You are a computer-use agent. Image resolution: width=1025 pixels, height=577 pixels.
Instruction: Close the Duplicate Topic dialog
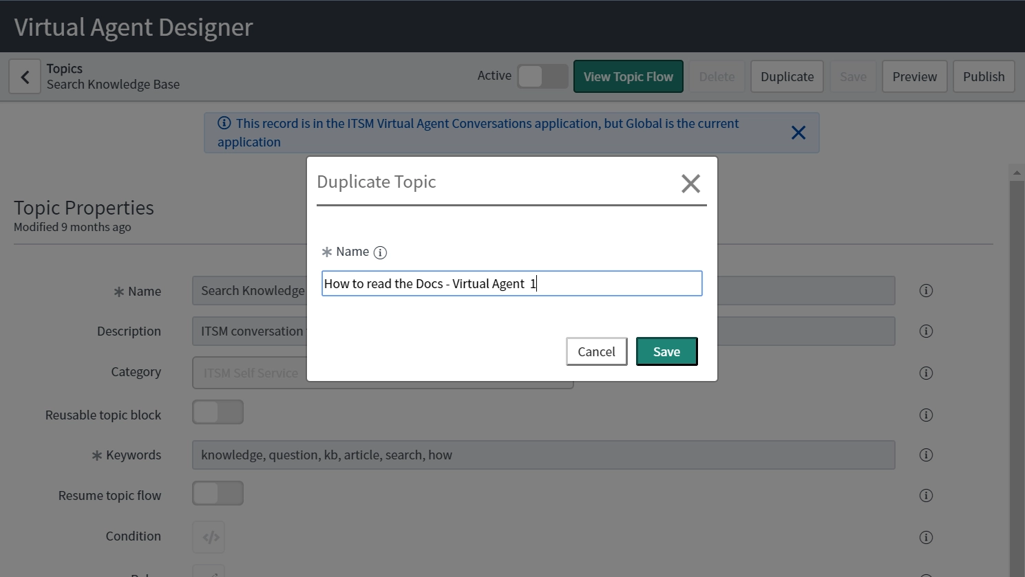point(690,184)
